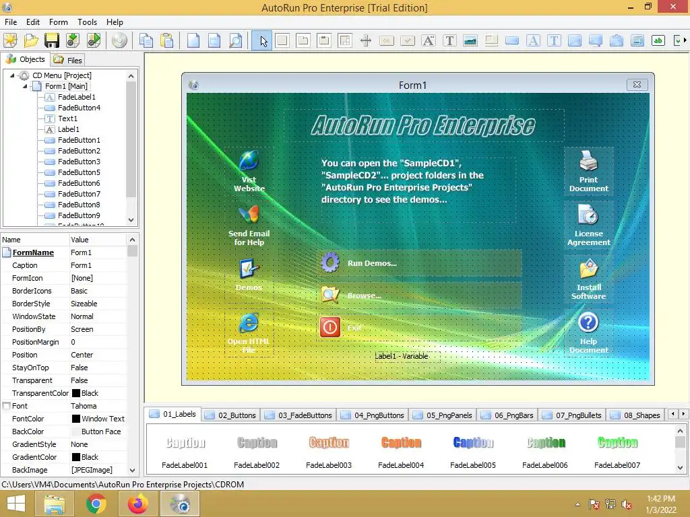The height and width of the screenshot is (517, 690).
Task: Collapse the CD Menu [Project] tree node
Action: point(12,75)
